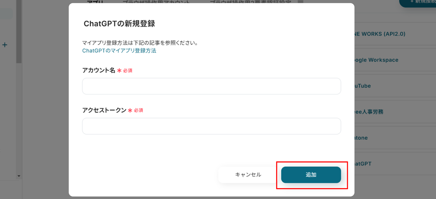Focus the アカウント名 input field

pos(211,86)
